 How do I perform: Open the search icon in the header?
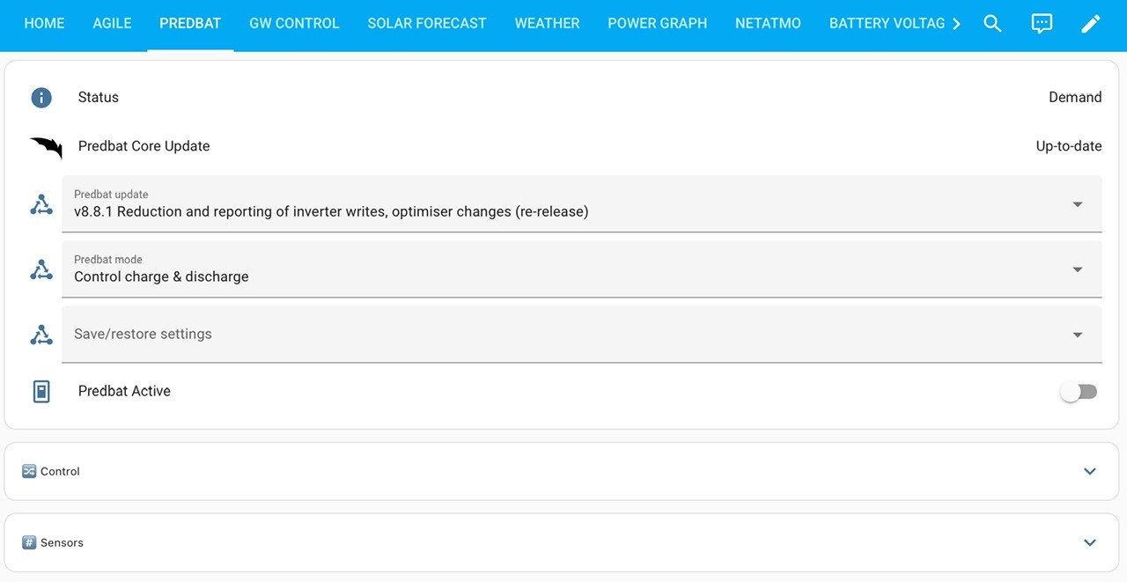tap(992, 24)
